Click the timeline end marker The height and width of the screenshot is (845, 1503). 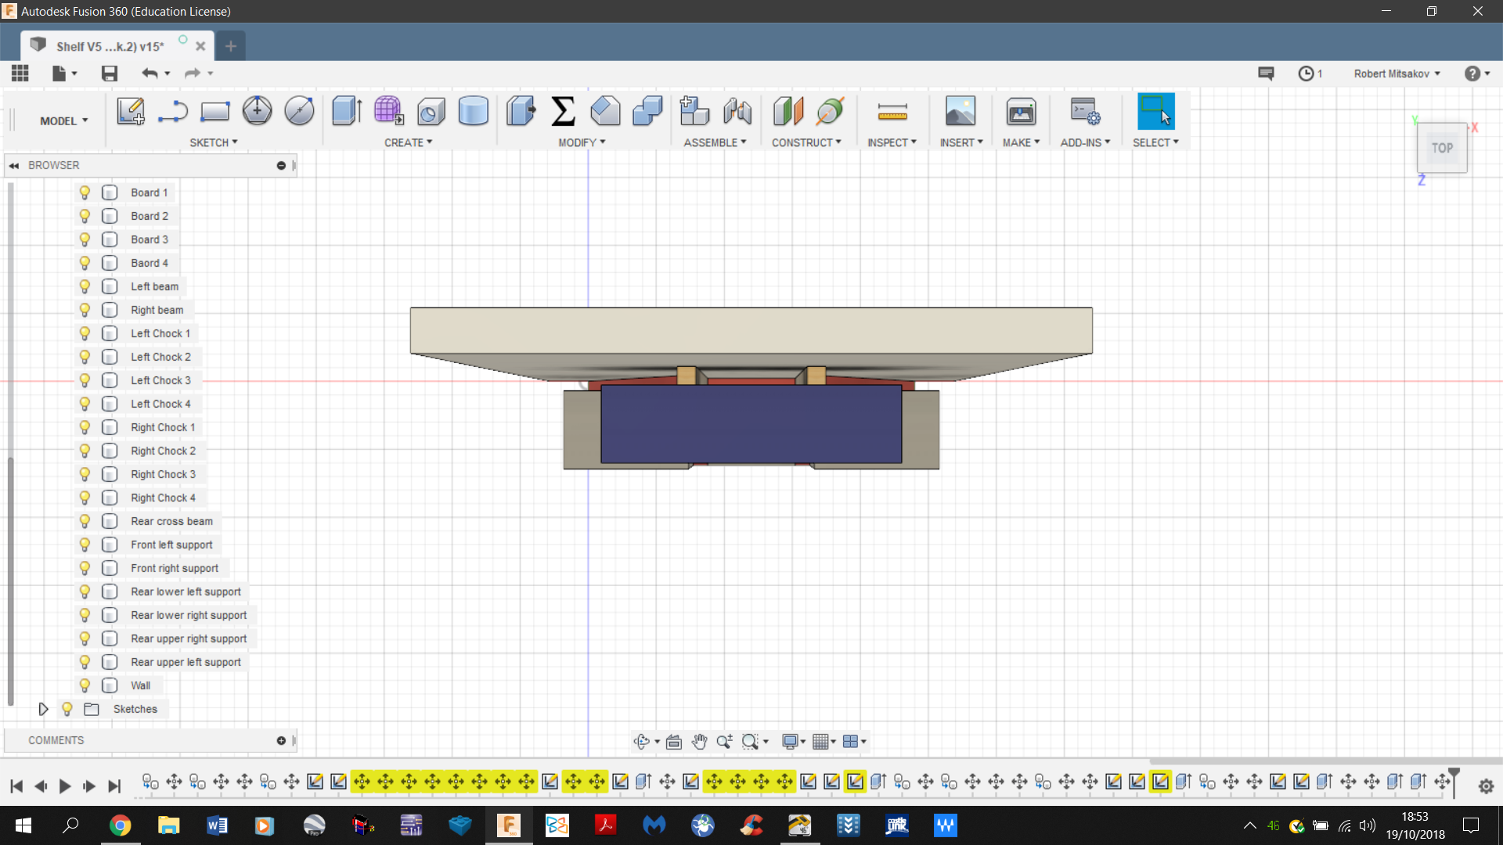1454,781
